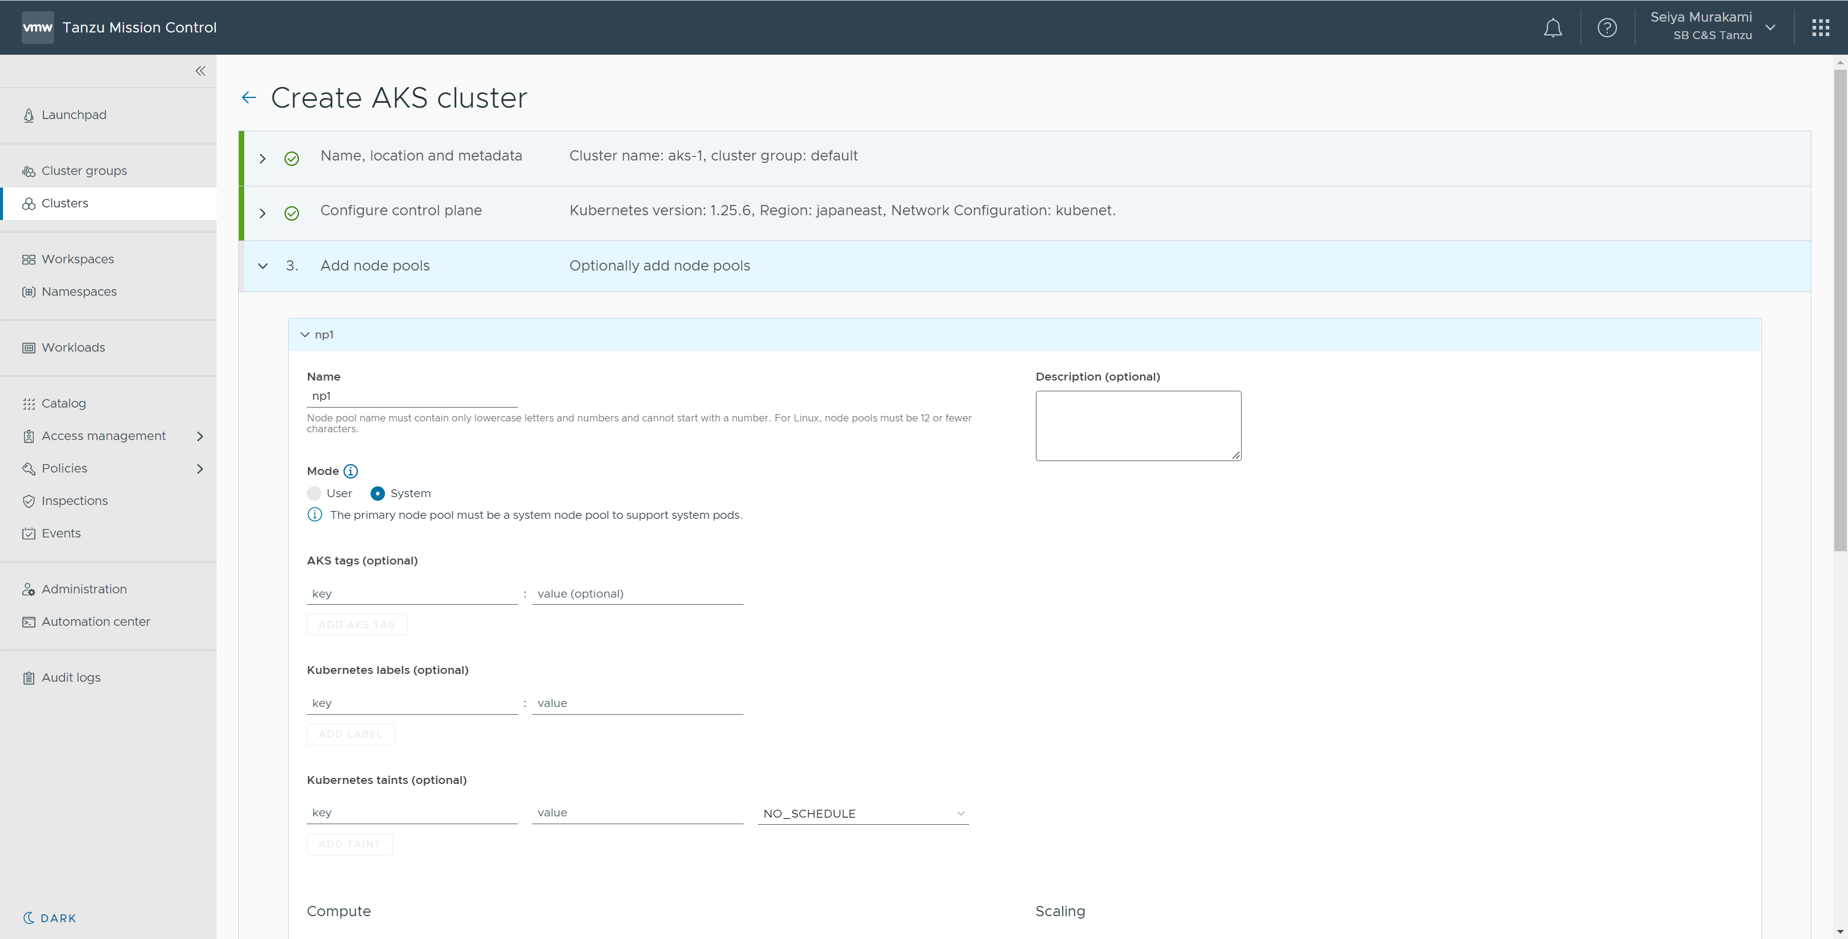Open the VMware apps grid icon

tap(1820, 28)
